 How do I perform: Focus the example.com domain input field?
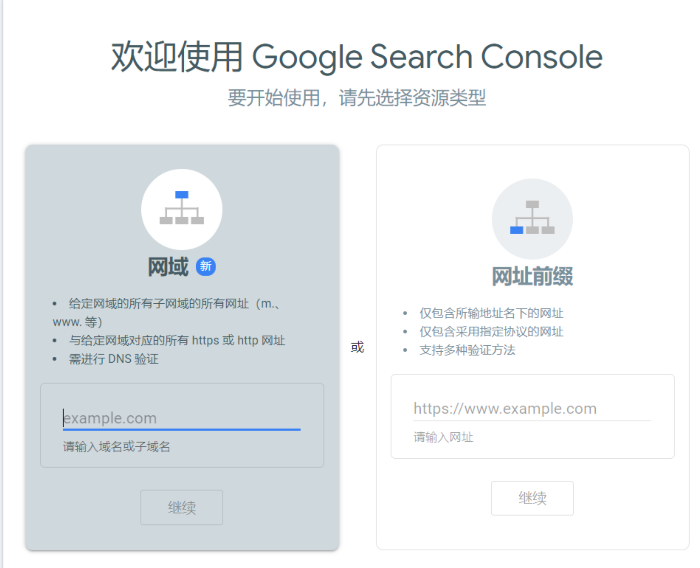tap(181, 418)
